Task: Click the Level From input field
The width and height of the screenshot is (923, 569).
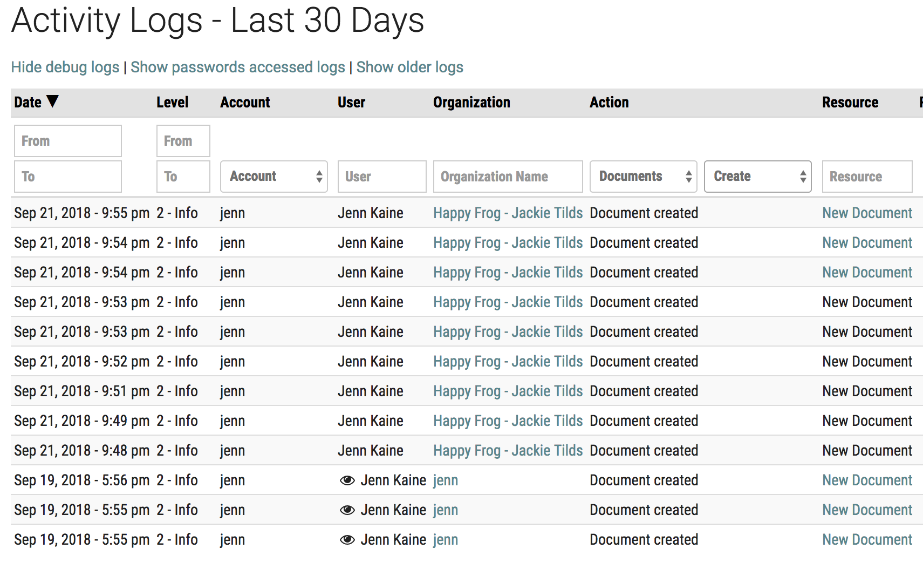Action: 183,141
